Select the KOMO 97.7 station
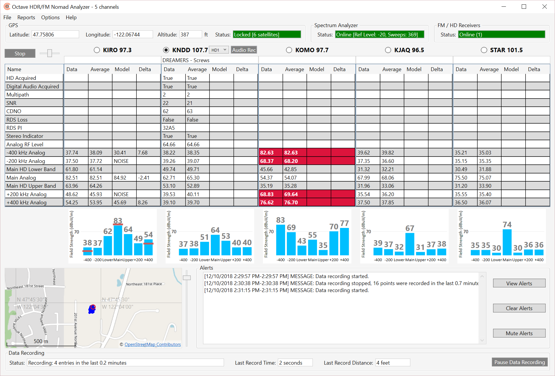This screenshot has width=555, height=376. click(x=289, y=50)
